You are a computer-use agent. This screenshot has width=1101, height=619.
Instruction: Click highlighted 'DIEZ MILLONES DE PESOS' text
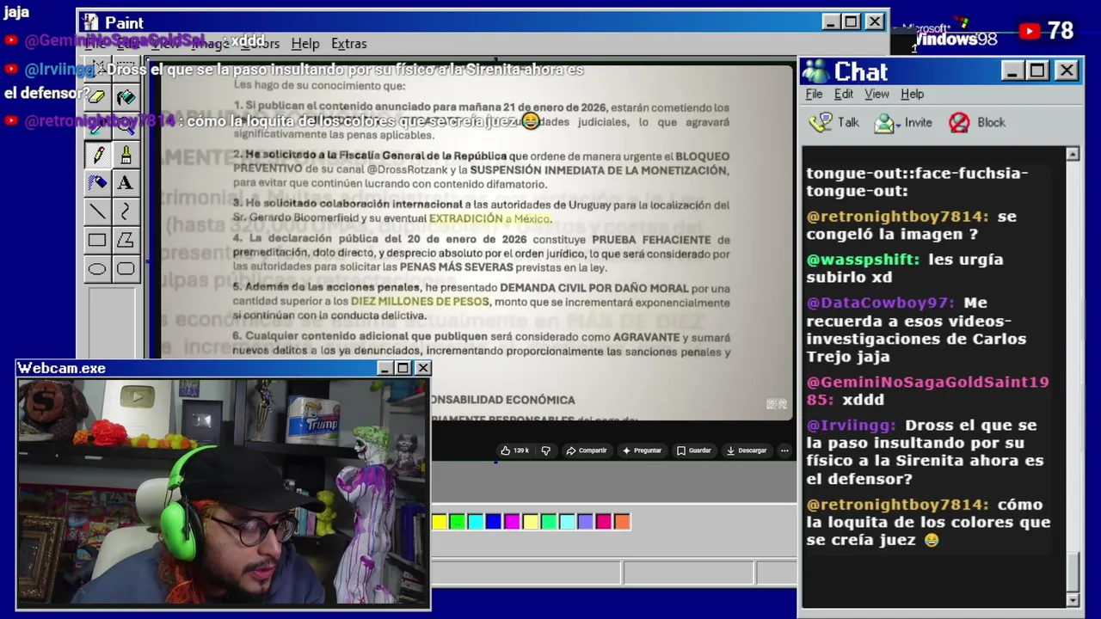pos(420,302)
